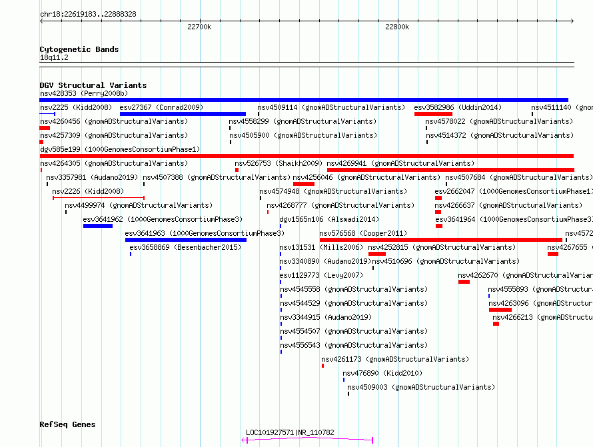Screen dimensions: 593x447
Task: Open nsv4507388 gnomAD variant label
Action: click(x=217, y=177)
